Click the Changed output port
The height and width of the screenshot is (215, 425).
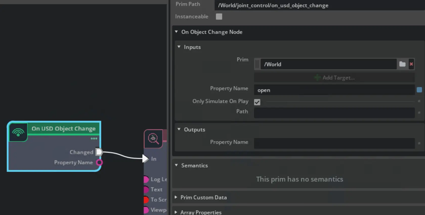tap(99, 152)
